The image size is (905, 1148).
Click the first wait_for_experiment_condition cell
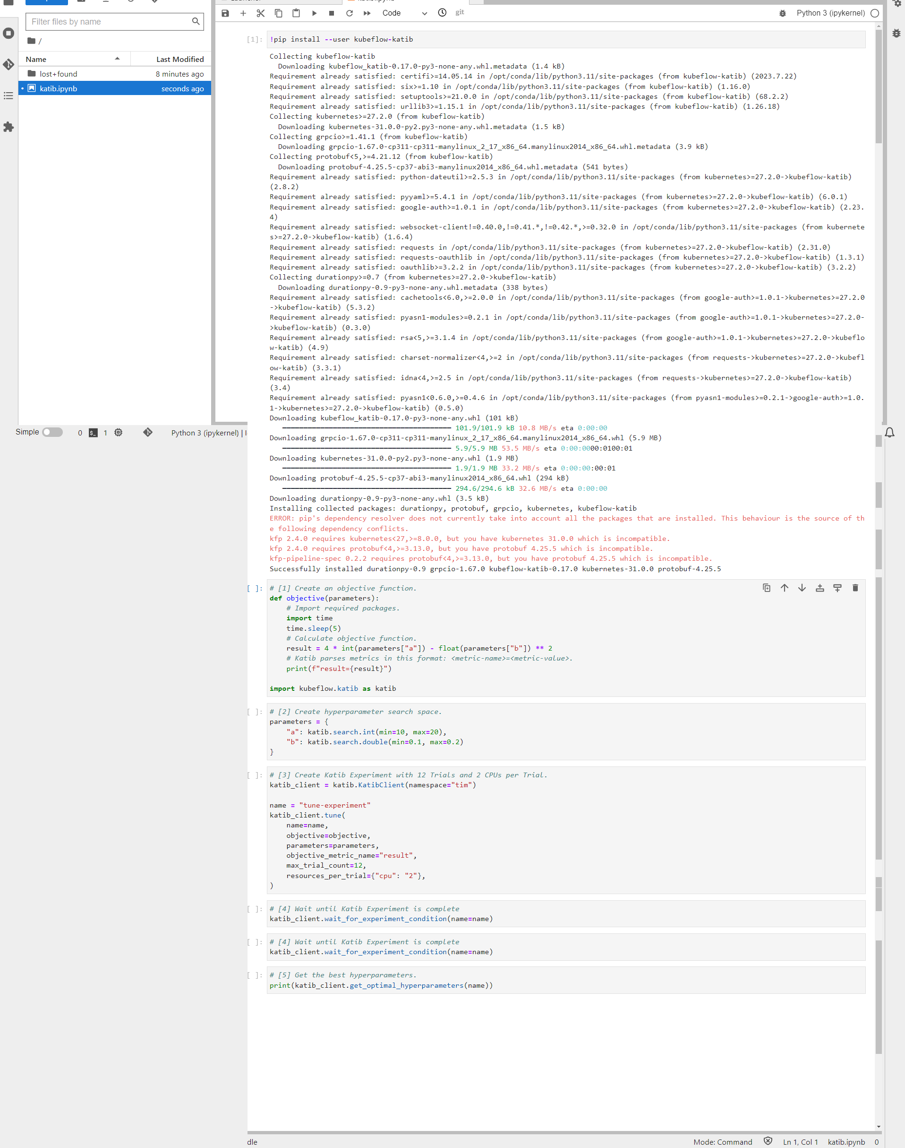pyautogui.click(x=566, y=913)
